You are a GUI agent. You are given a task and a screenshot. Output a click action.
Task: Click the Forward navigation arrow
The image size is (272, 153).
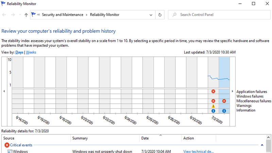[13, 15]
